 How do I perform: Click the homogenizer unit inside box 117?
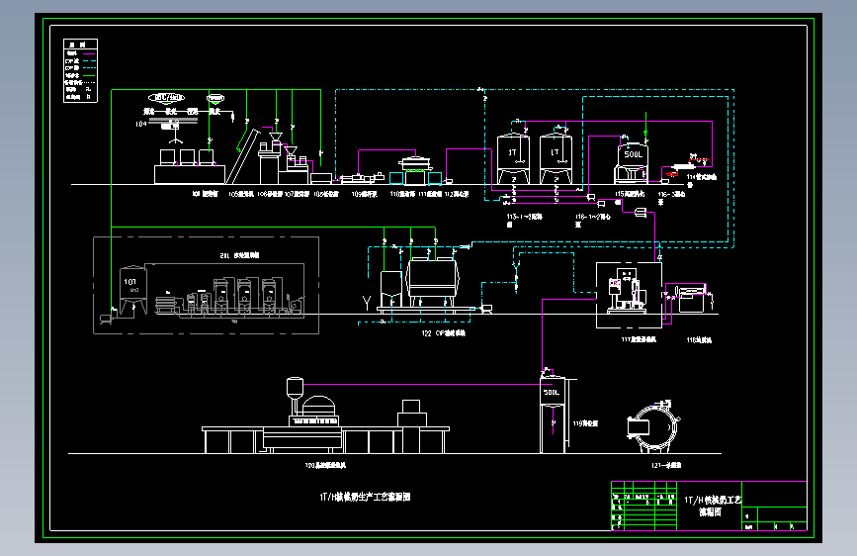(627, 290)
